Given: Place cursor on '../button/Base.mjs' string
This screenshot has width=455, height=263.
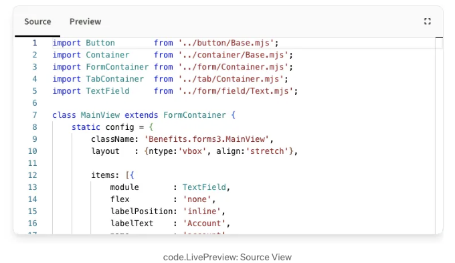Looking at the screenshot, I should point(226,43).
